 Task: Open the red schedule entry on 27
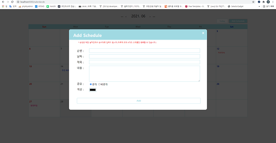point(34,106)
